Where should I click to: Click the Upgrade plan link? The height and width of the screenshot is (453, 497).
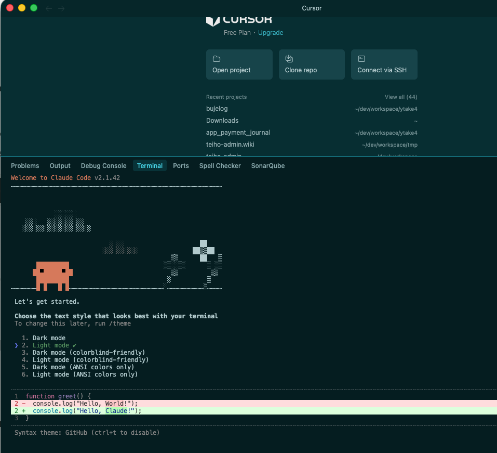pyautogui.click(x=271, y=33)
